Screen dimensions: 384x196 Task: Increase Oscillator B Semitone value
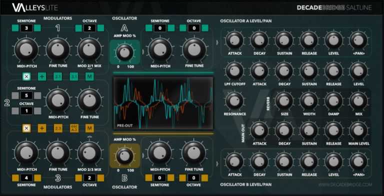[170, 178]
